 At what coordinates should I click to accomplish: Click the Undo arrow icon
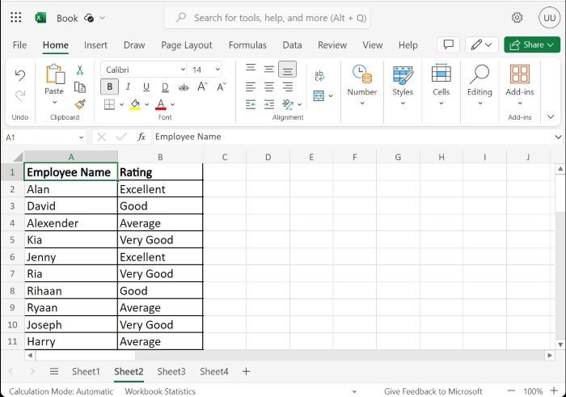coord(20,75)
